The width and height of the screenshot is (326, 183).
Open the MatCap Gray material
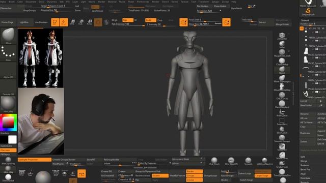coord(8,161)
